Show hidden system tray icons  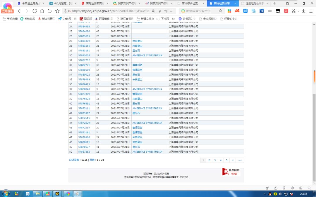coord(265,194)
